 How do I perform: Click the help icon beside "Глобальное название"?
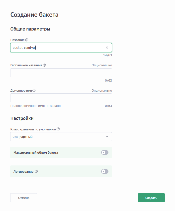coord(44,65)
